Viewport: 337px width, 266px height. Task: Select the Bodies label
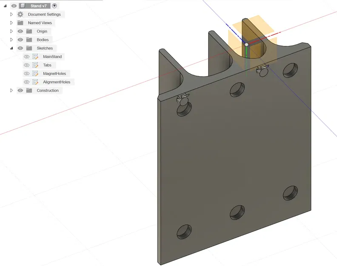43,40
